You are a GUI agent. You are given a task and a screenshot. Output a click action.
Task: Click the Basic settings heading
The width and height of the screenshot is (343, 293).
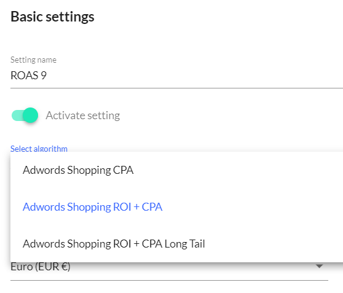pyautogui.click(x=52, y=17)
